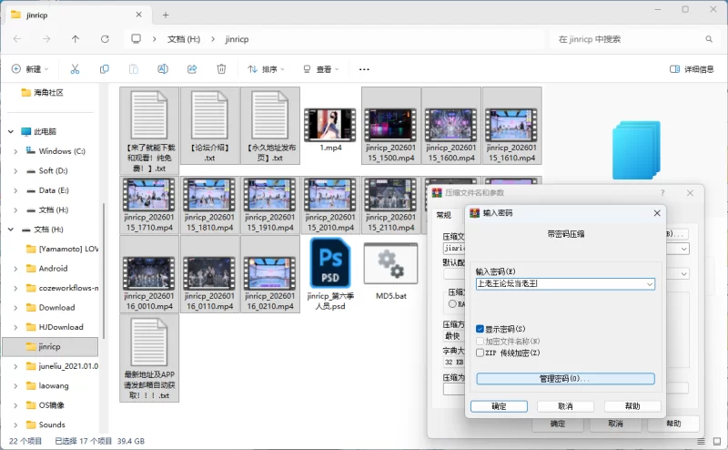Select the jinricp_第六季人员.psd Photoshop file icon
This screenshot has height=450, width=728.
coord(330,263)
